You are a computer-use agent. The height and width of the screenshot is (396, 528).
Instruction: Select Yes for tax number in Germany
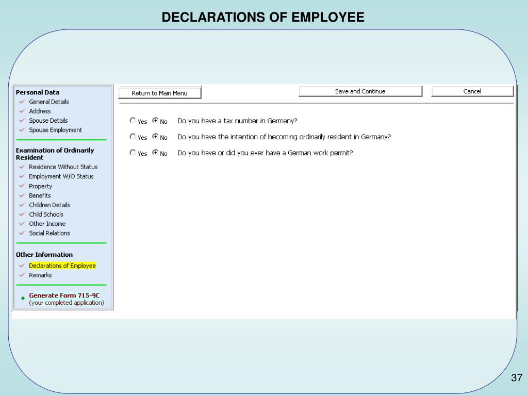[133, 120]
